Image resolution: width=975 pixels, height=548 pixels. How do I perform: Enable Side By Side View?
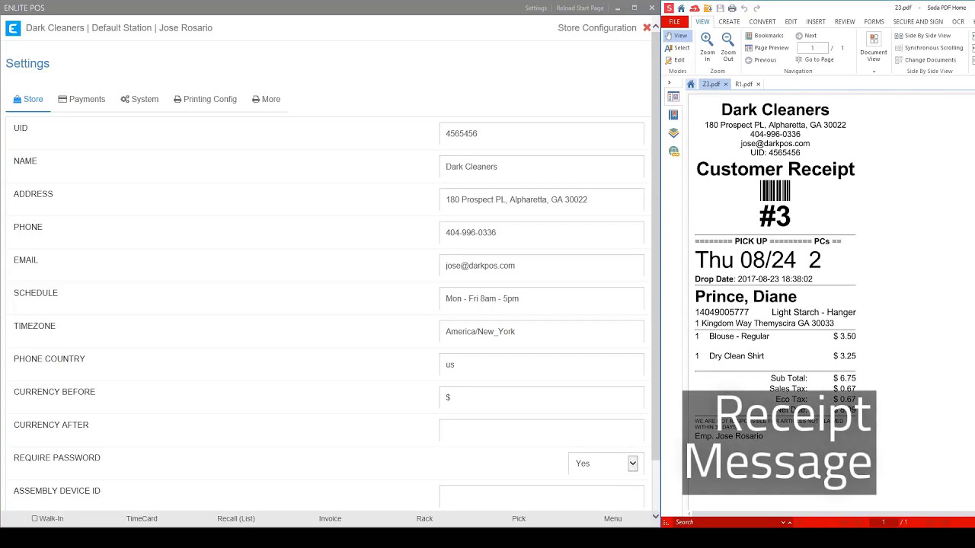point(922,36)
